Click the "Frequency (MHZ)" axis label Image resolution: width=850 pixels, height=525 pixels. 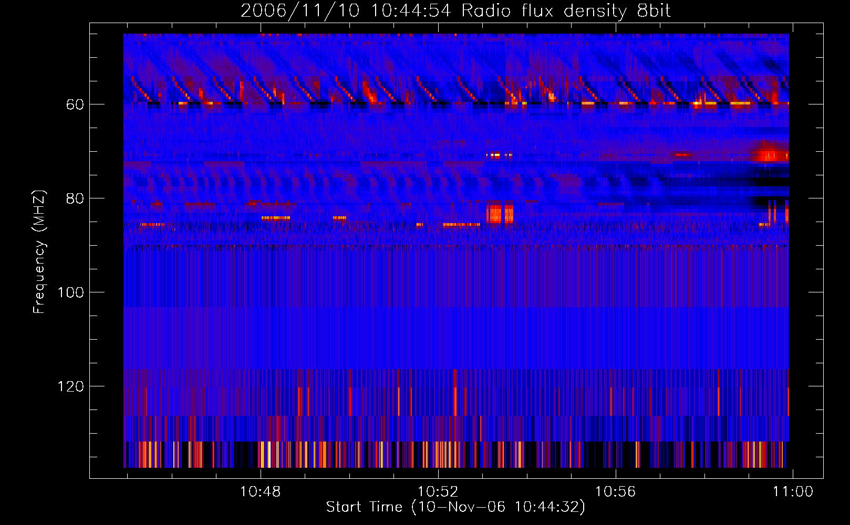click(x=39, y=252)
